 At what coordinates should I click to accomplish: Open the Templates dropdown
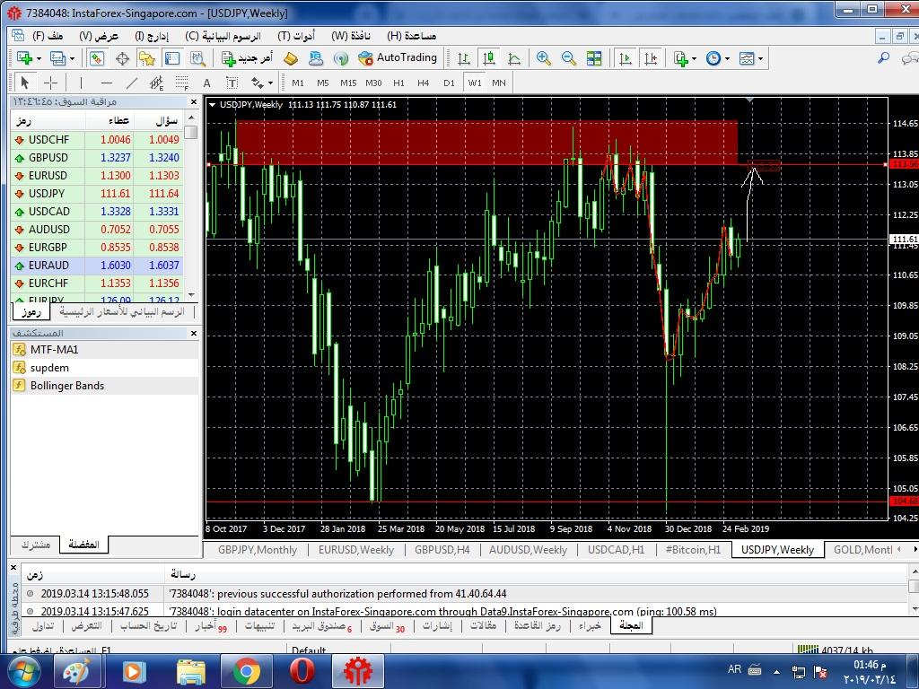click(751, 58)
